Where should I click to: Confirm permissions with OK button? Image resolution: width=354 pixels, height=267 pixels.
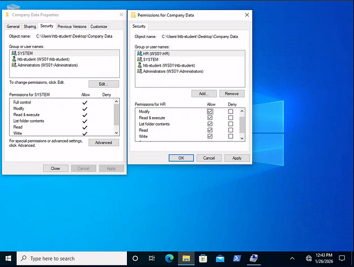click(181, 158)
